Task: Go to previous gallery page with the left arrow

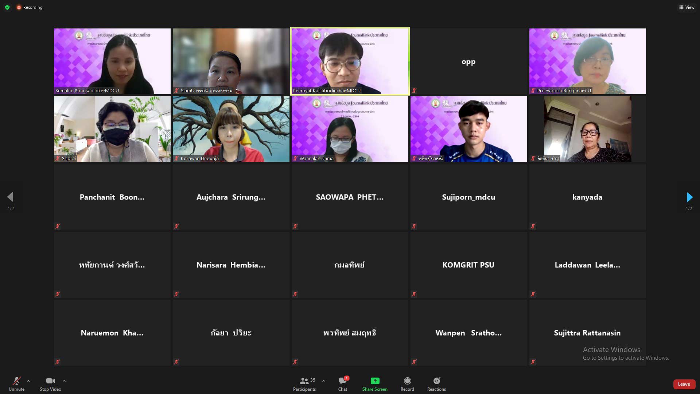Action: (10, 197)
